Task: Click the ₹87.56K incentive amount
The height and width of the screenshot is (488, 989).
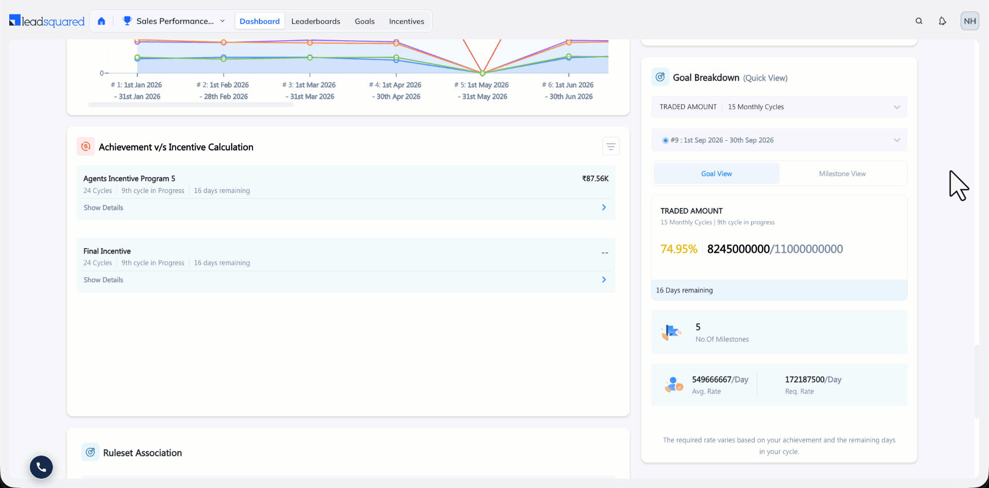Action: click(x=595, y=179)
